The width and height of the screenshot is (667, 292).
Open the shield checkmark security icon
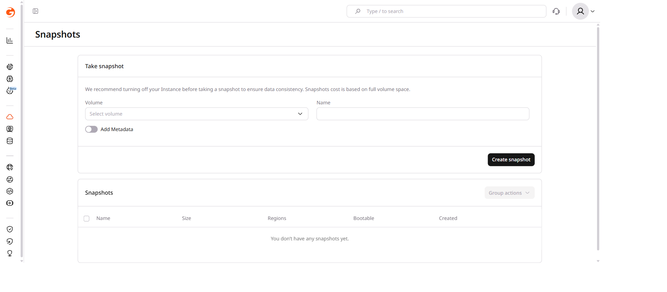(x=10, y=229)
